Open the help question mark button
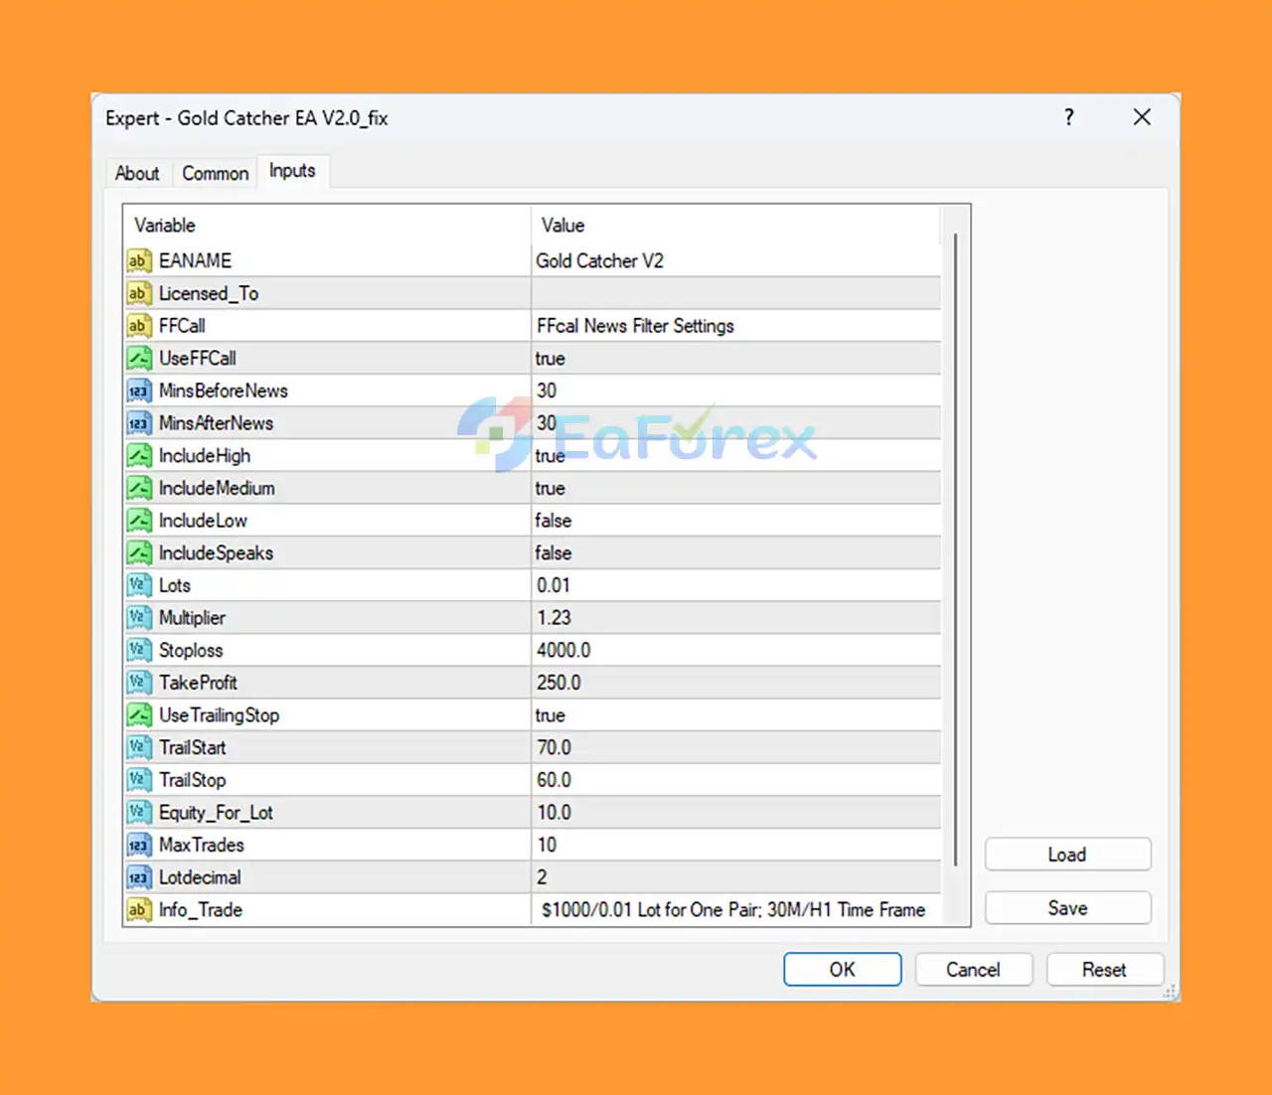The image size is (1272, 1095). click(1069, 117)
